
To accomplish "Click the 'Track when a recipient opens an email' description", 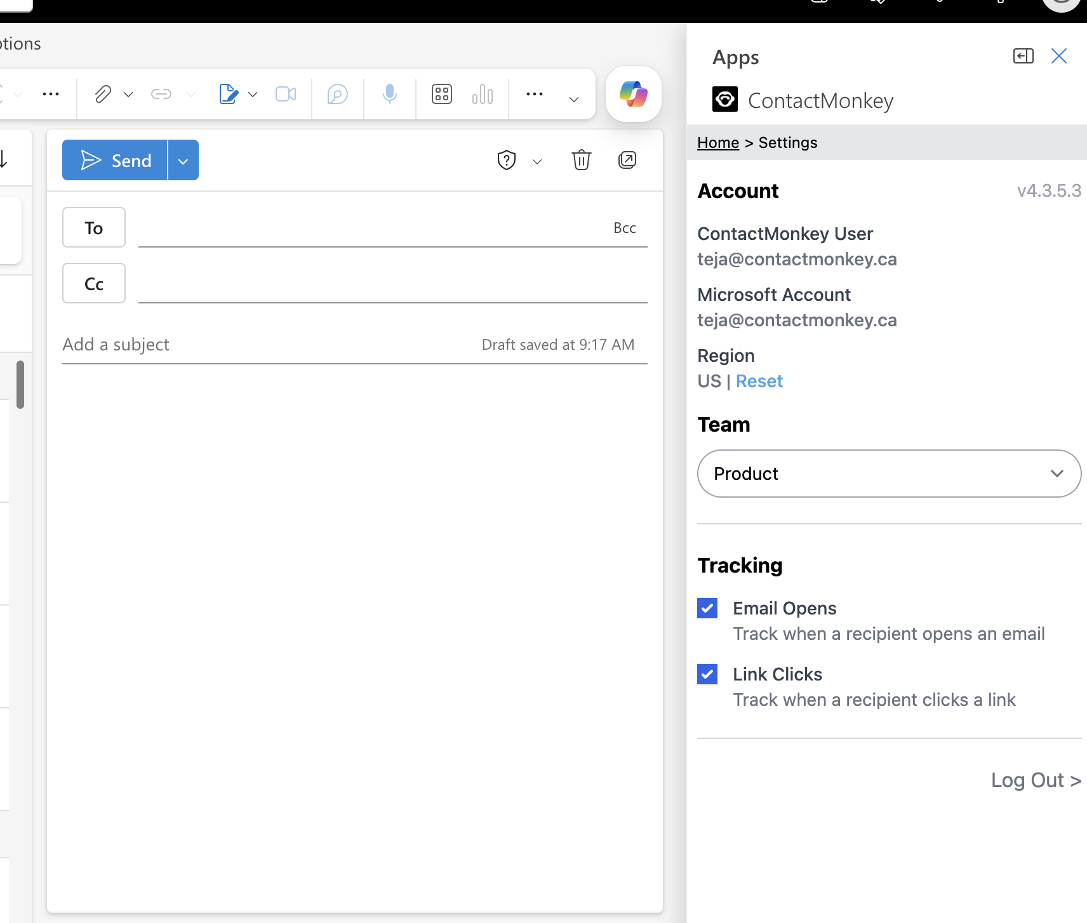I will (889, 634).
